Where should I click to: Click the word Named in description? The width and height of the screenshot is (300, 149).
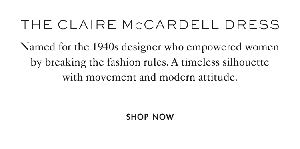coord(38,47)
